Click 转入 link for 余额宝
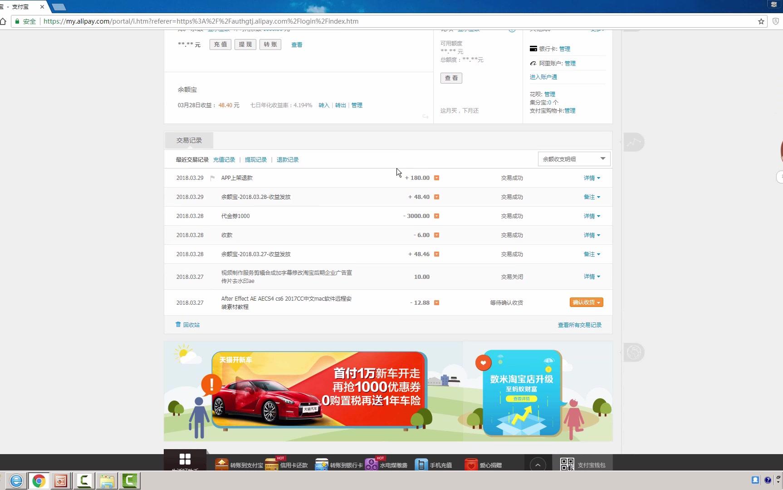Screen dimensions: 783x490 (x=324, y=105)
